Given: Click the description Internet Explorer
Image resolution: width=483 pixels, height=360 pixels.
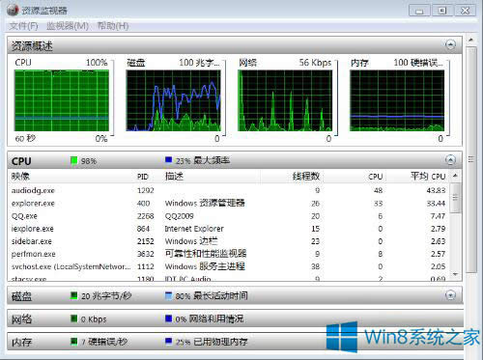Looking at the screenshot, I should 194,229.
